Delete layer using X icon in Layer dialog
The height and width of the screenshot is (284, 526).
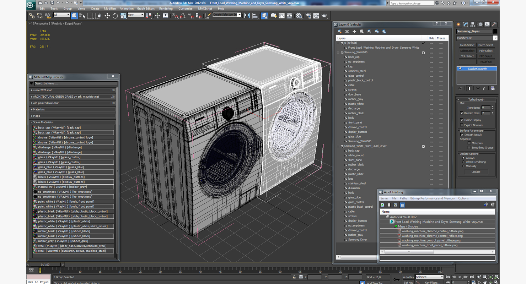[347, 32]
